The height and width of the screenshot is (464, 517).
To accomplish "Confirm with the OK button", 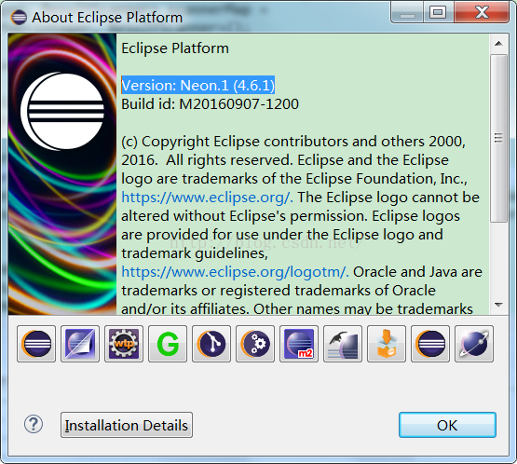I will coord(447,425).
